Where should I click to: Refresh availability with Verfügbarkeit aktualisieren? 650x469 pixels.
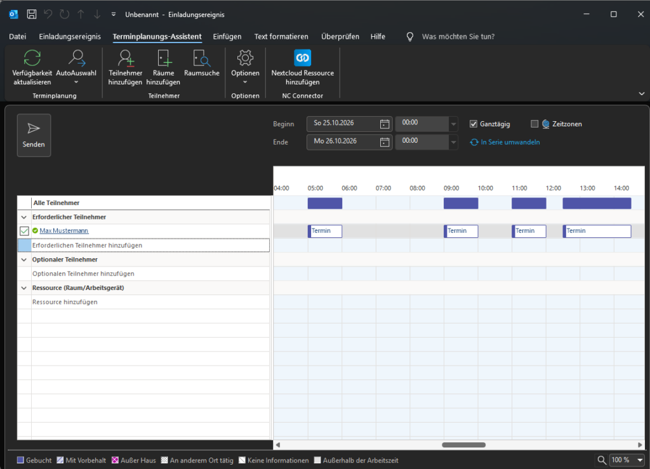point(32,67)
